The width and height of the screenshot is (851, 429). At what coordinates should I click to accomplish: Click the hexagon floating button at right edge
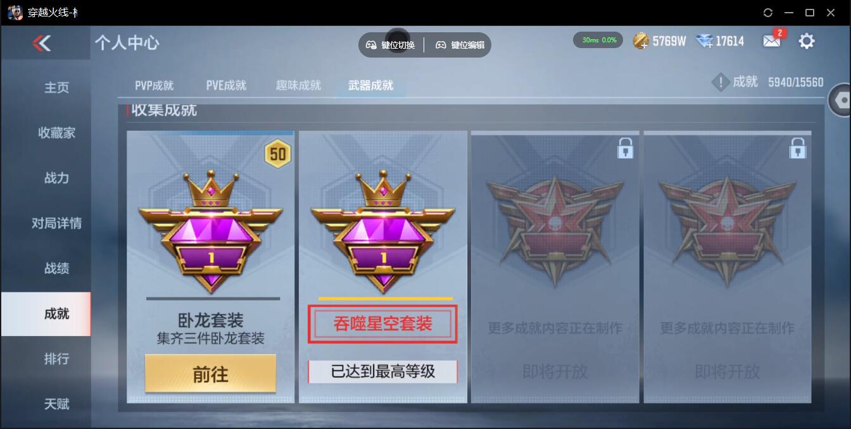841,99
